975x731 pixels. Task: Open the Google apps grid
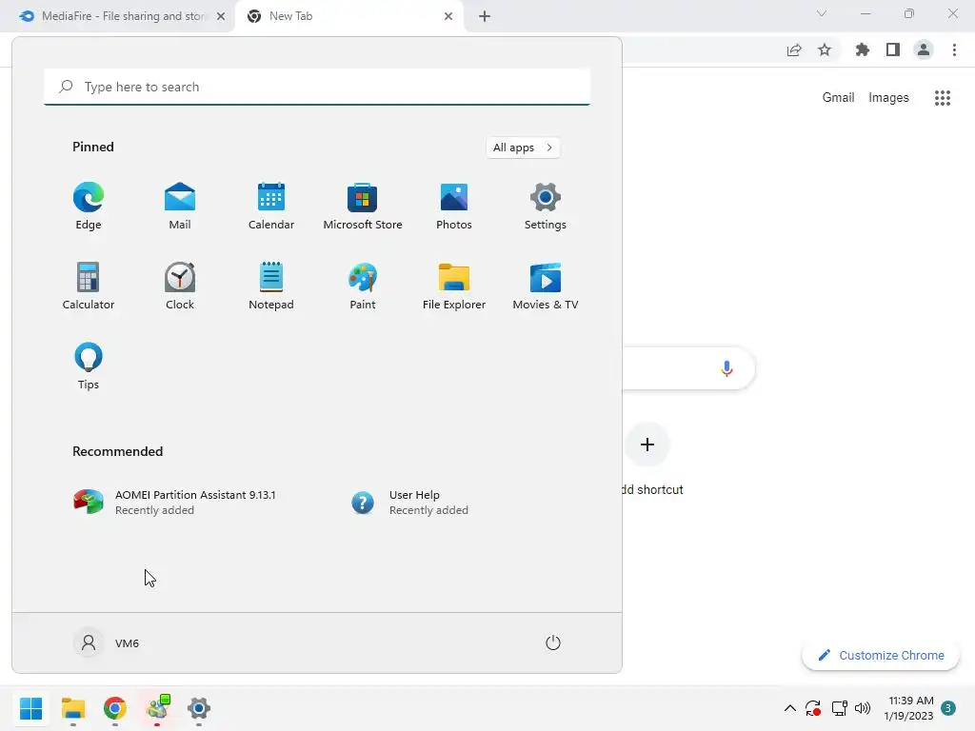[x=943, y=98]
